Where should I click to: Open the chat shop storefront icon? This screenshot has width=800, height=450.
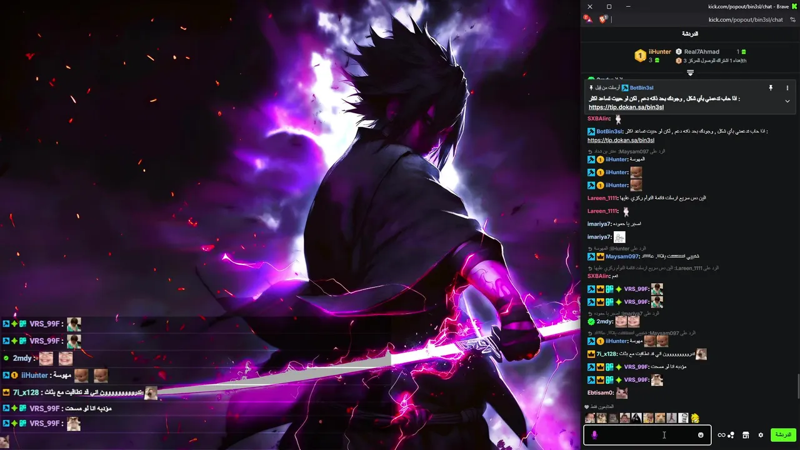pos(746,435)
